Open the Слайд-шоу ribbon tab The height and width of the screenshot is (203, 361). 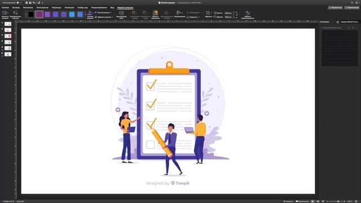(x=82, y=7)
